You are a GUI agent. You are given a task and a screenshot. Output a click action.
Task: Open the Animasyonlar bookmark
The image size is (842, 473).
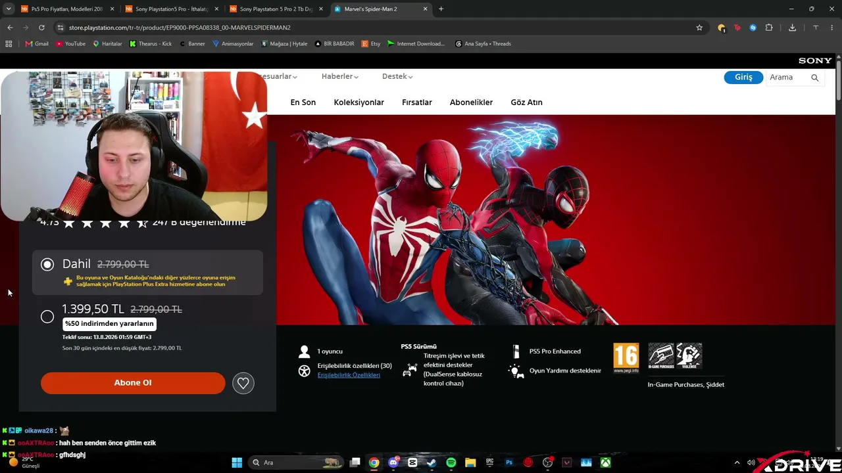(233, 44)
